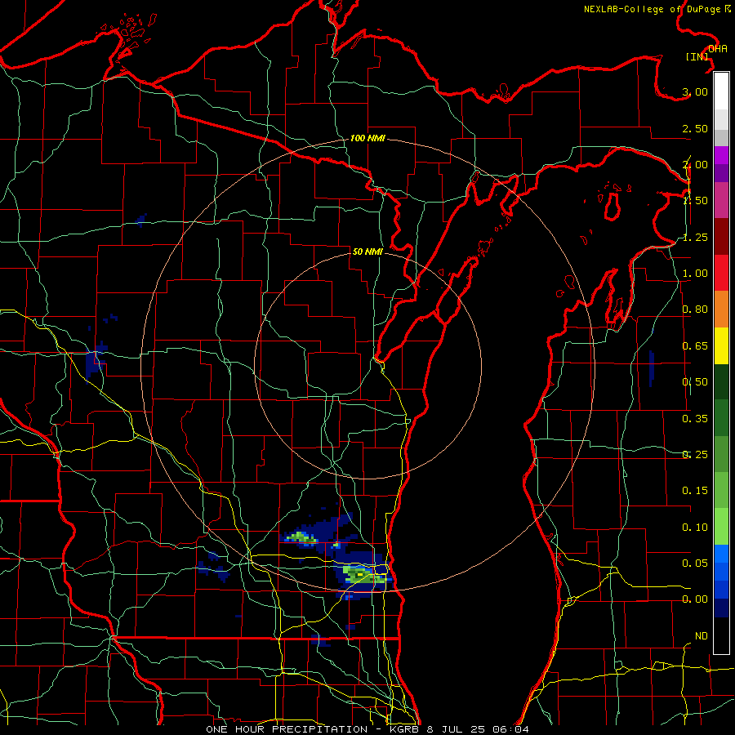Click the 1.25 scale value
The image size is (735, 735).
pos(695,237)
